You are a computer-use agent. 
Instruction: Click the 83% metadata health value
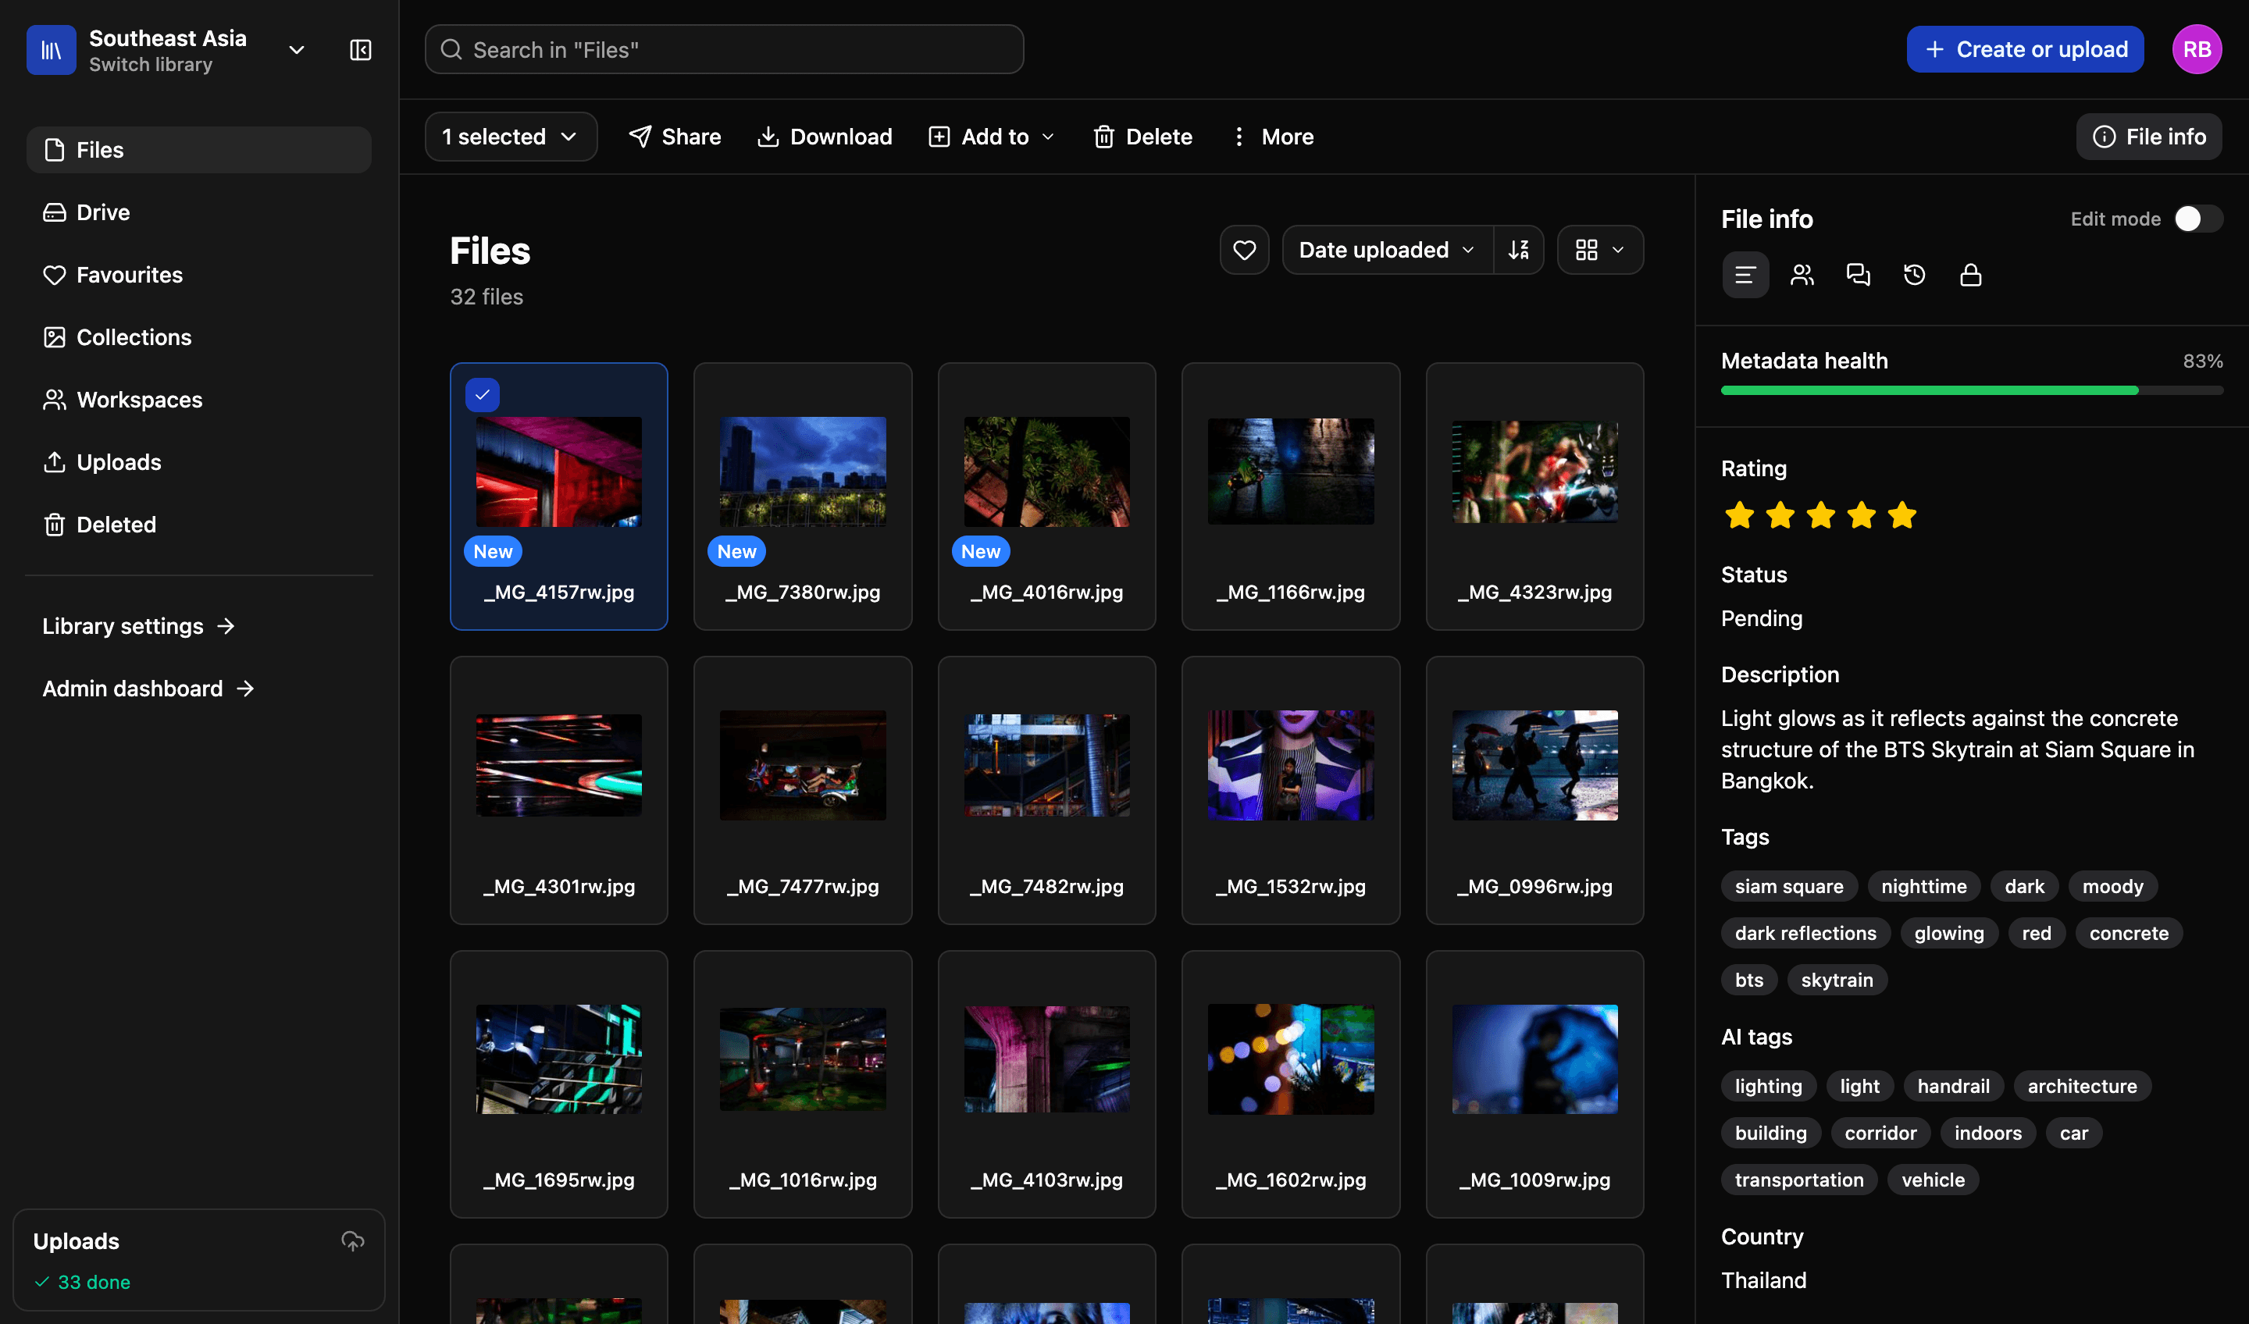pos(2201,361)
